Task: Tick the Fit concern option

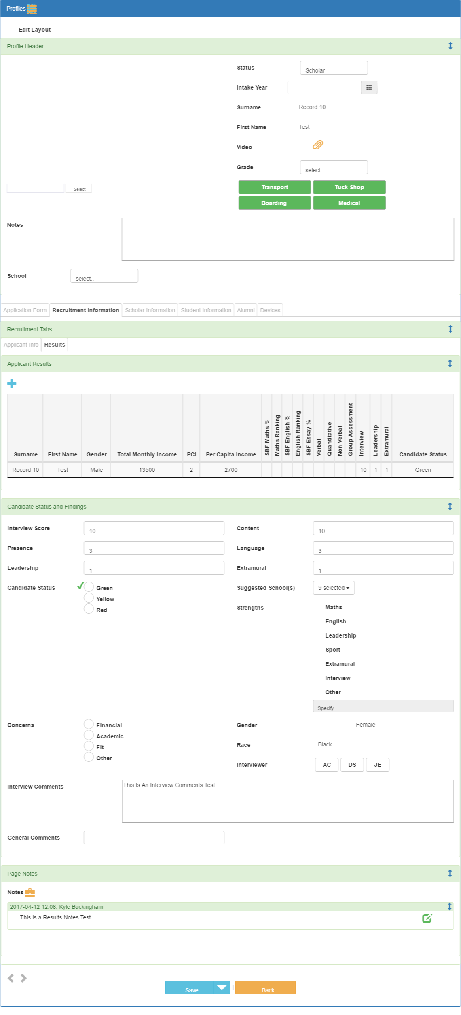Action: pos(89,746)
